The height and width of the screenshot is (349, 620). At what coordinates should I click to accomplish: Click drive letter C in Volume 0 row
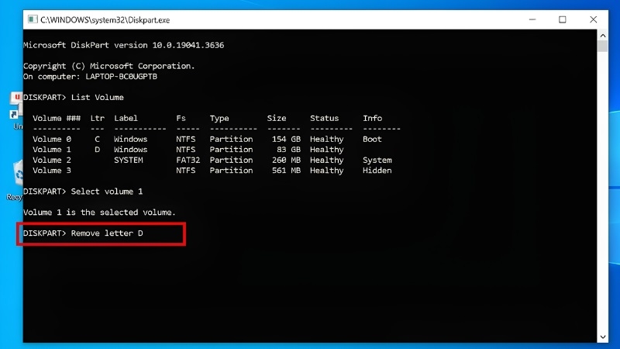(98, 140)
